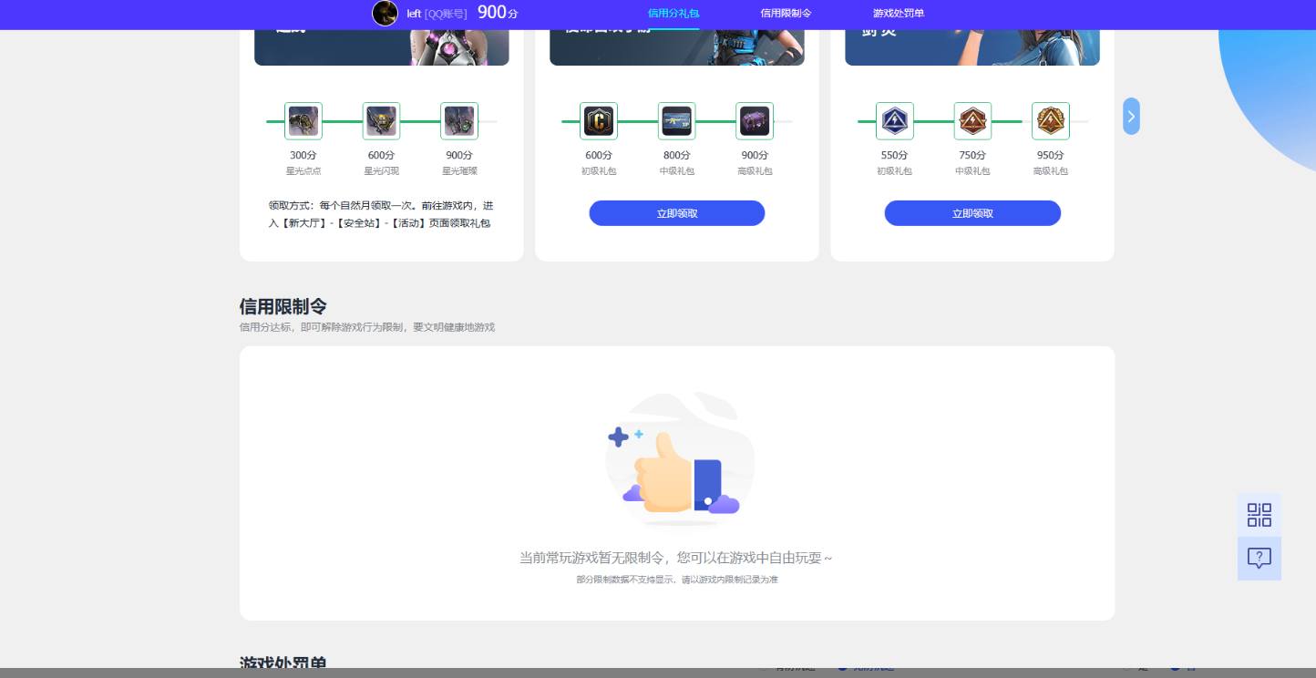Open the 550分 初级礼包 blue emblem icon
This screenshot has height=678, width=1316.
(x=895, y=121)
